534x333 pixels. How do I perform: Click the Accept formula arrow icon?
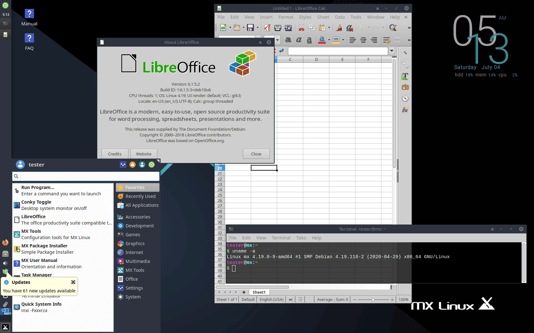(281, 51)
